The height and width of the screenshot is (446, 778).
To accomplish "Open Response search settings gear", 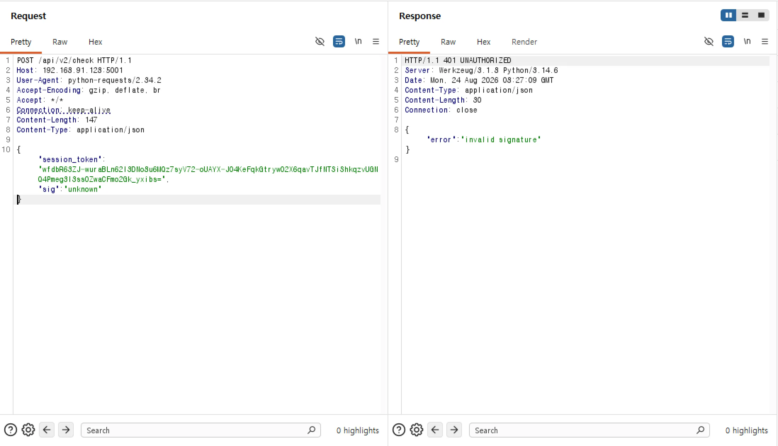I will 417,430.
